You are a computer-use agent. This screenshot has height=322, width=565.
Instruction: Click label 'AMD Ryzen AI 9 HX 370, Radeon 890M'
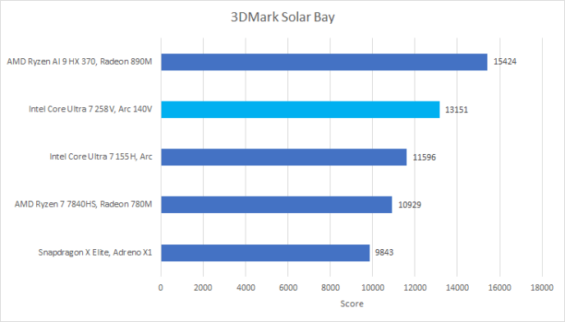tap(80, 61)
